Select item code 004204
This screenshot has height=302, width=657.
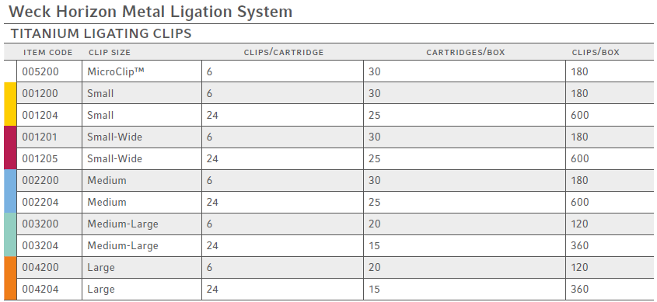coord(40,290)
